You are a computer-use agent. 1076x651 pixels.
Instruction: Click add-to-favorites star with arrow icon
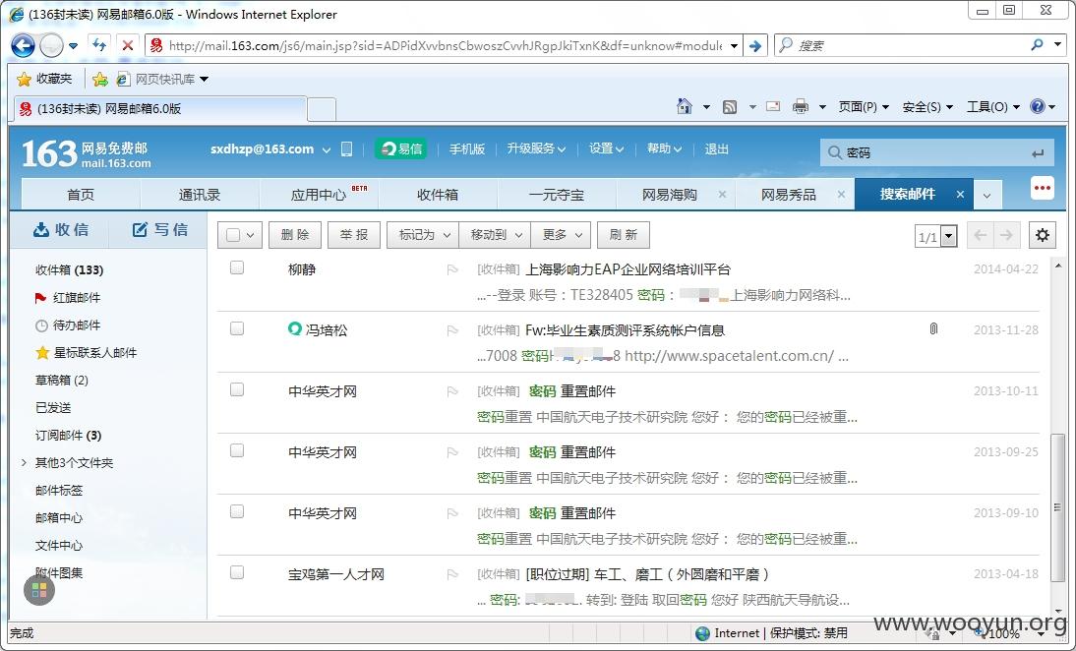tap(100, 79)
